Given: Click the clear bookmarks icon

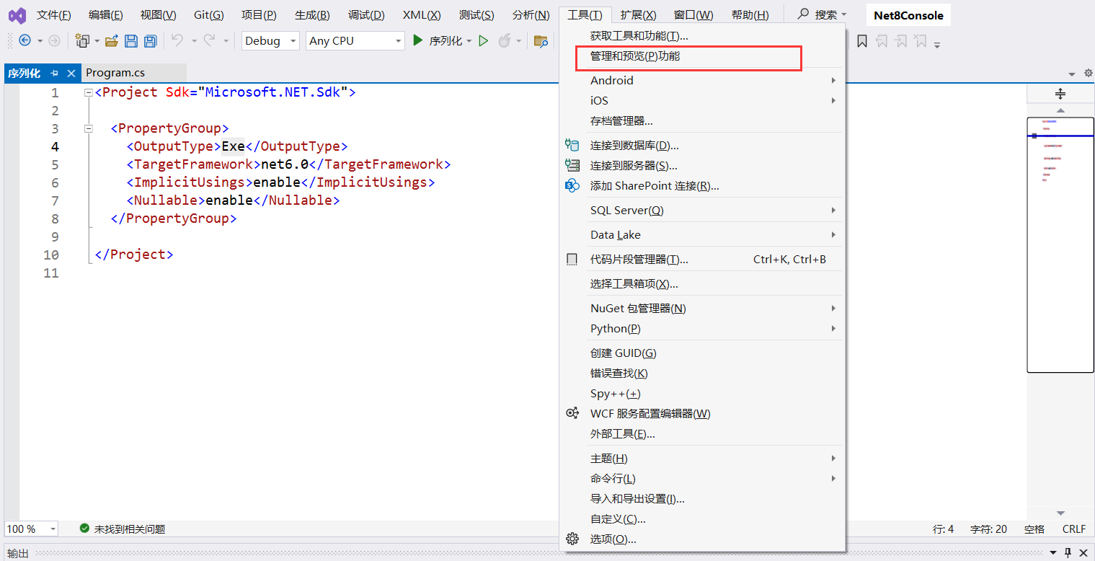Looking at the screenshot, I should (921, 42).
